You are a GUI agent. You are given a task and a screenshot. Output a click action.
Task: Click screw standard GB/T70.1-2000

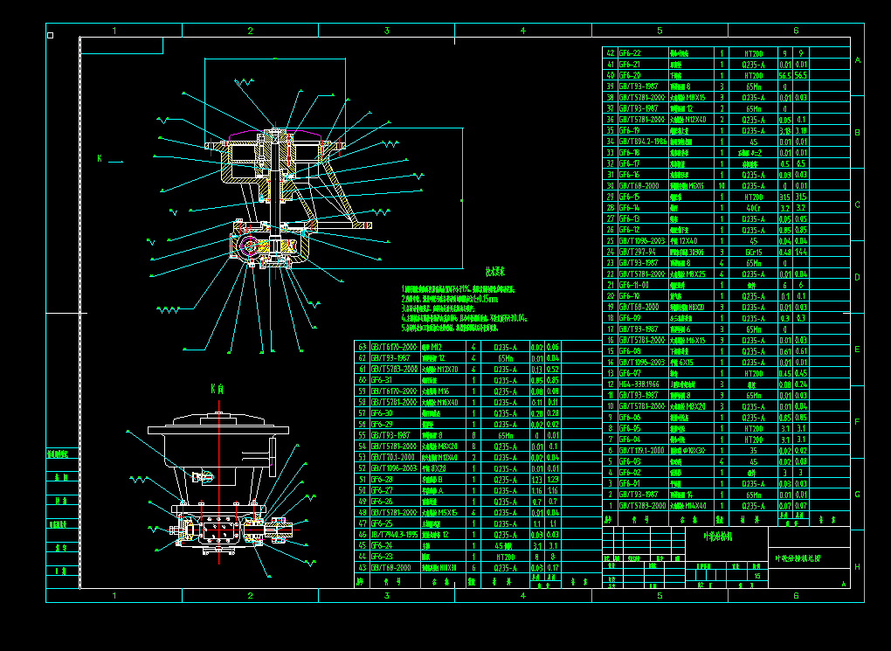coord(392,457)
